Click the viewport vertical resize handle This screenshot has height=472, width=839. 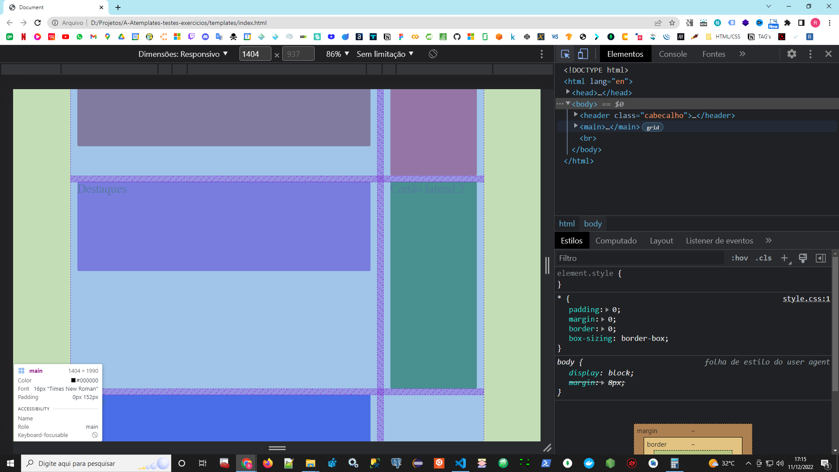point(277,448)
